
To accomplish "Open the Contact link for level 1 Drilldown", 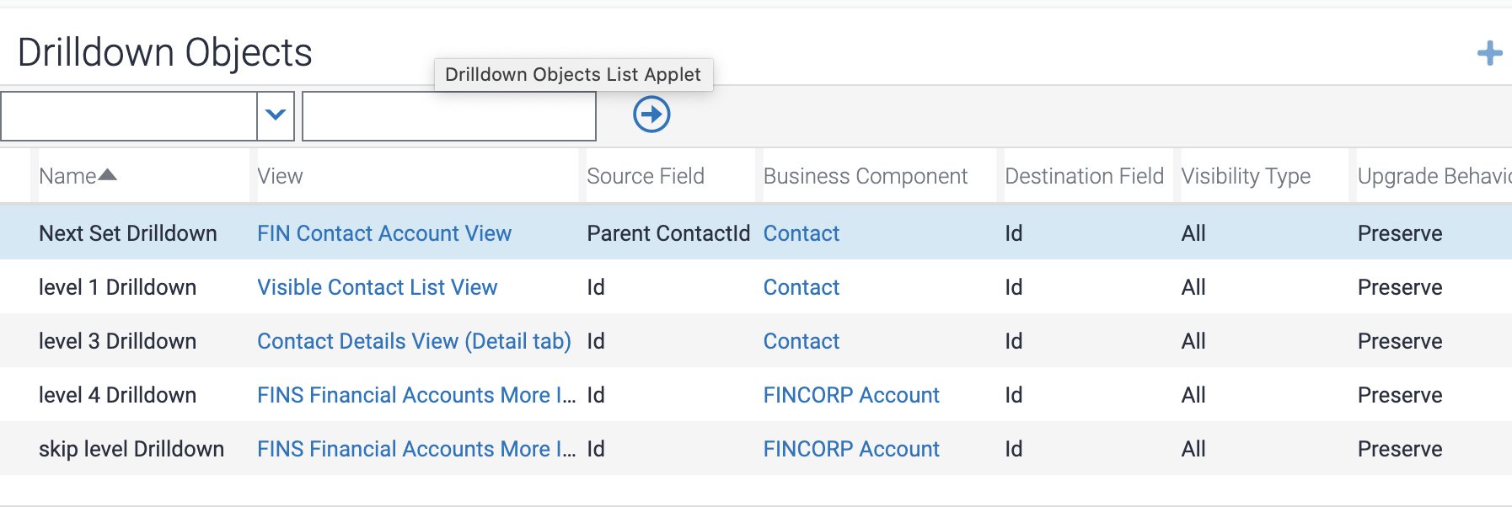I will 802,287.
